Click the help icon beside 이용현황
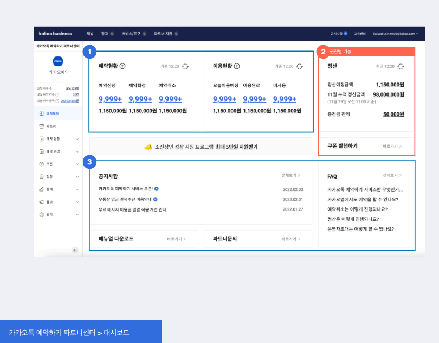The width and height of the screenshot is (439, 343). pos(237,66)
